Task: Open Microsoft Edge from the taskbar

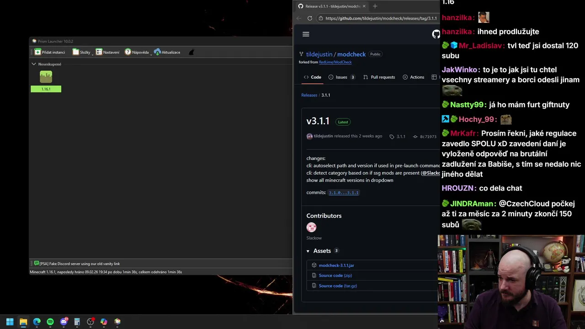Action: 37,322
